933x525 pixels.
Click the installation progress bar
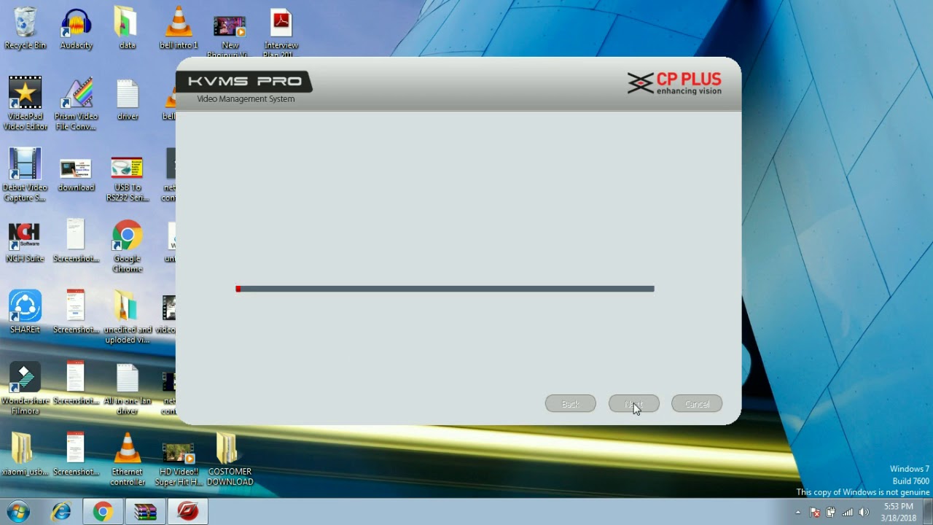pos(445,289)
